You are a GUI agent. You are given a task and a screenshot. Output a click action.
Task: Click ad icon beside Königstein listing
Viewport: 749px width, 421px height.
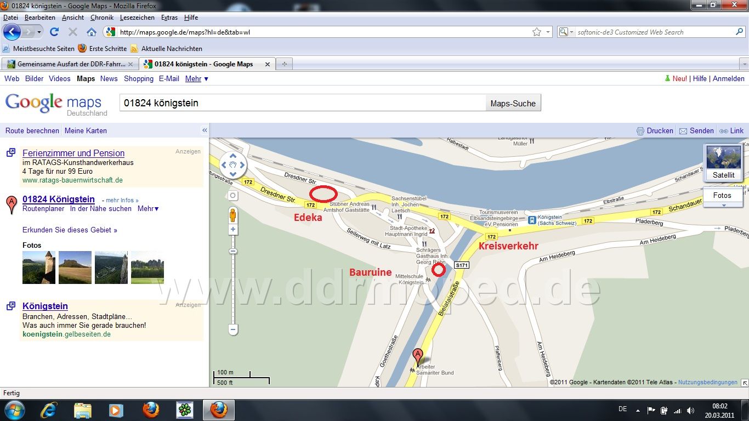(x=11, y=305)
